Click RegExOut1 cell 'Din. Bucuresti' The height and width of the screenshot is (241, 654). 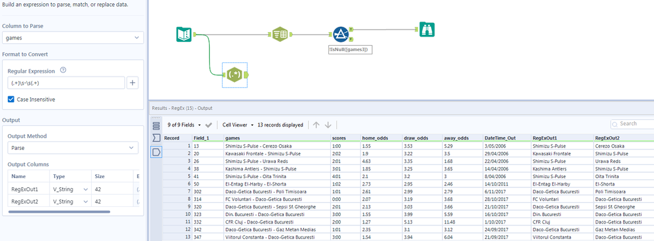[x=562, y=214]
